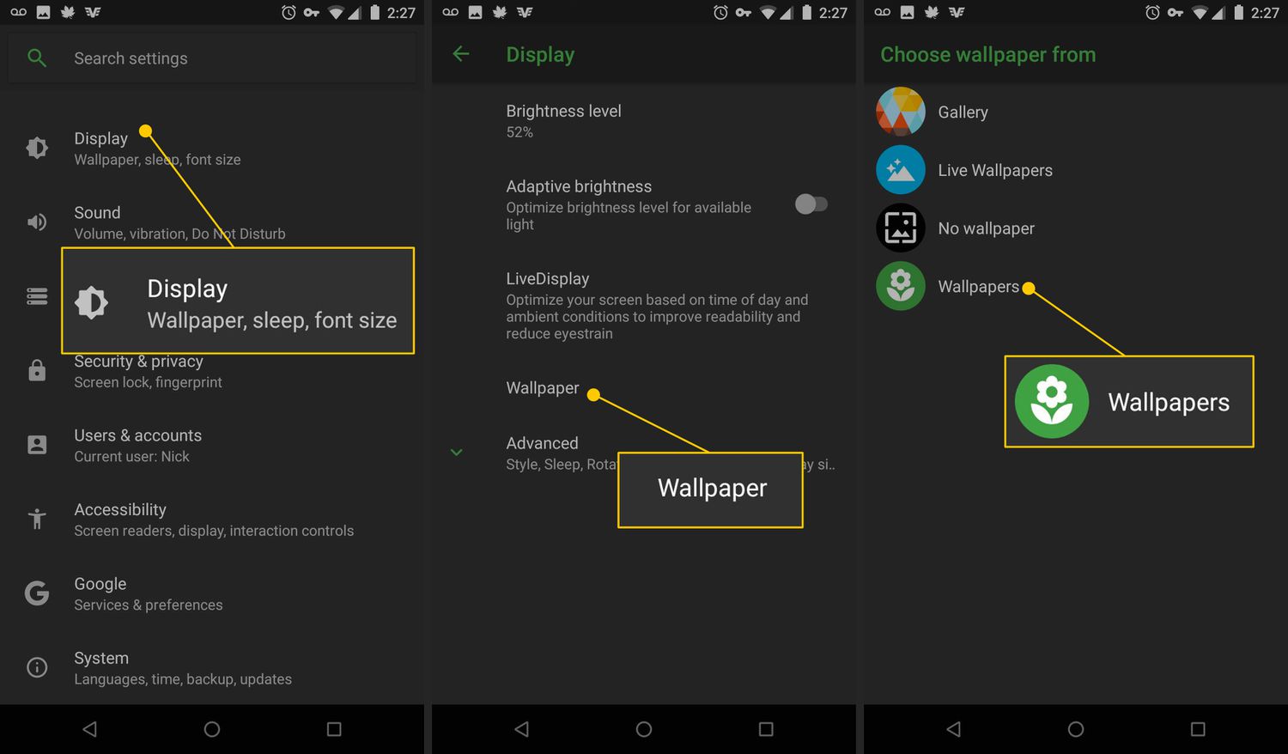Open the Accessibility figure icon
Image resolution: width=1288 pixels, height=754 pixels.
click(37, 519)
